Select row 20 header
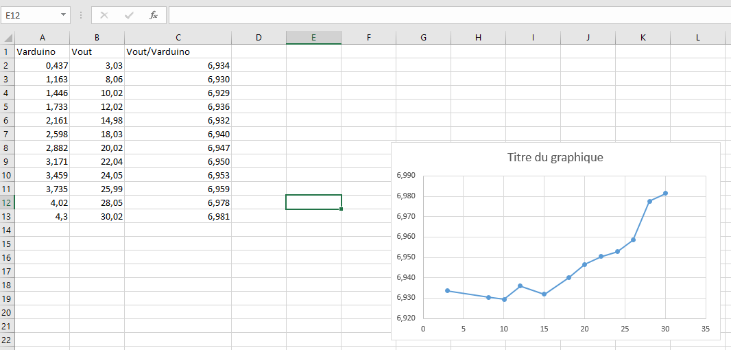 coord(8,312)
